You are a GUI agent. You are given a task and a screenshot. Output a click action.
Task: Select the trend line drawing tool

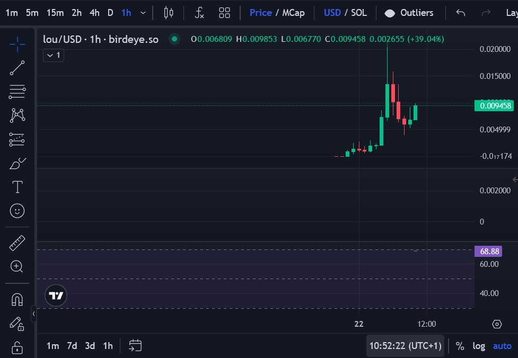point(17,68)
